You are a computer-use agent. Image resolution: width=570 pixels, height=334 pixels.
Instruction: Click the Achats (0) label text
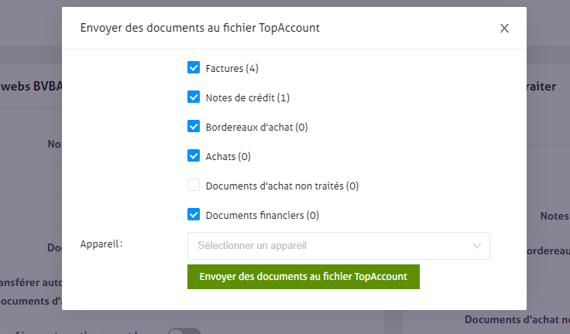click(228, 157)
